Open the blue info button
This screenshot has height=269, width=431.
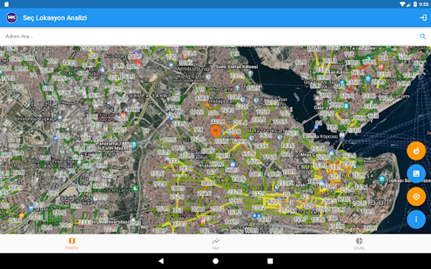416,219
